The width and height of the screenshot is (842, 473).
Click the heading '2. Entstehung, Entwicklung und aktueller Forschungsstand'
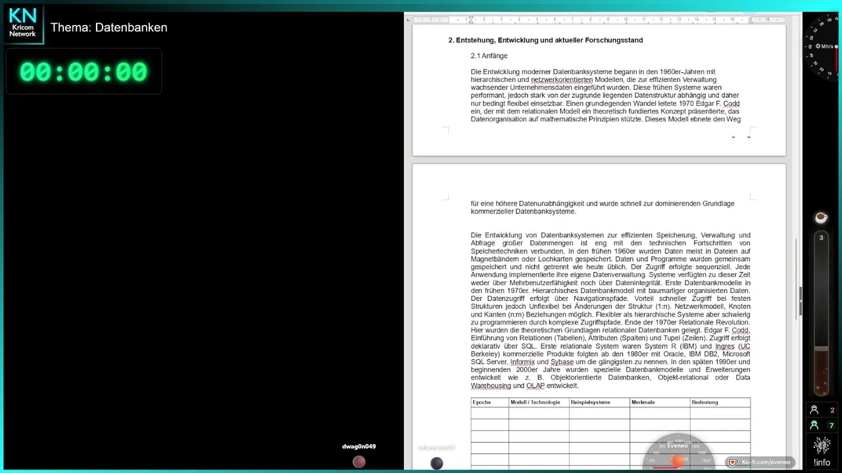[545, 40]
